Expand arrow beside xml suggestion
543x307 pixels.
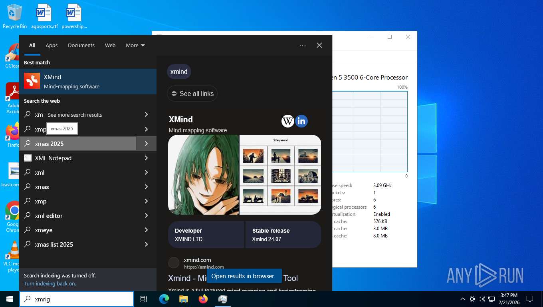tap(146, 172)
